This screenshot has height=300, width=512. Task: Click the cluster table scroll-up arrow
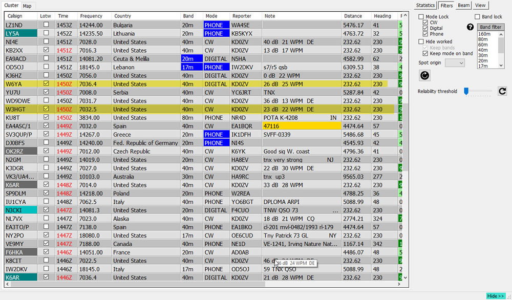tap(405, 15)
